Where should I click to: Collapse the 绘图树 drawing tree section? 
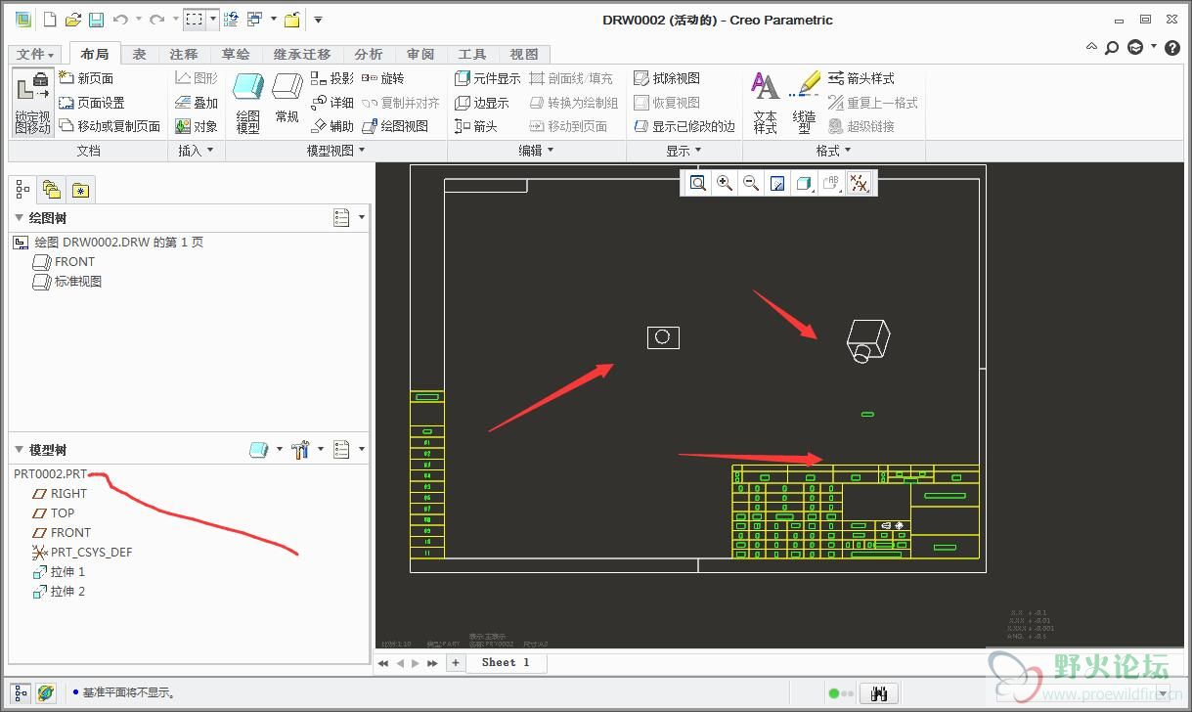click(x=19, y=217)
